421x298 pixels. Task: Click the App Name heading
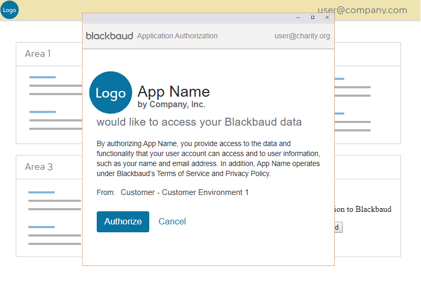(173, 91)
